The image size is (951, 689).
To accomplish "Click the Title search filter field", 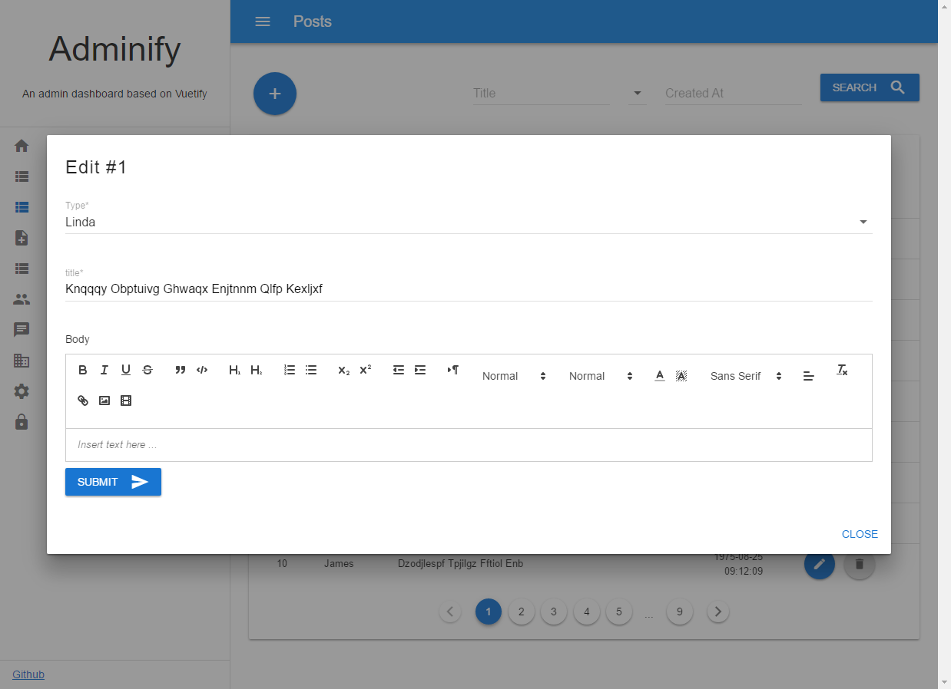I will coord(541,93).
